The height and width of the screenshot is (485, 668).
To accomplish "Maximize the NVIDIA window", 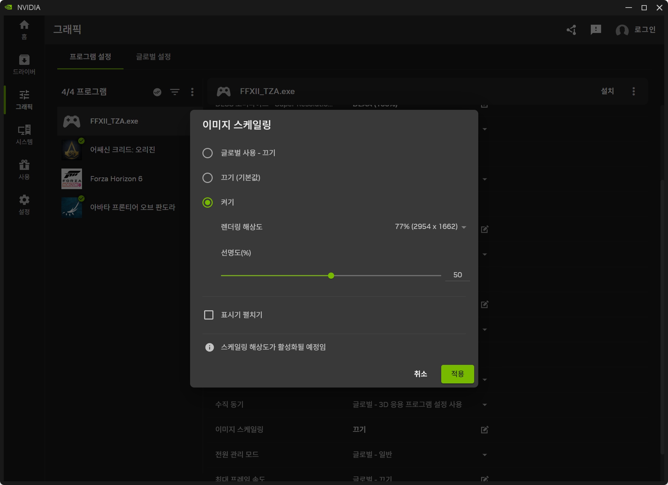I will 644,8.
